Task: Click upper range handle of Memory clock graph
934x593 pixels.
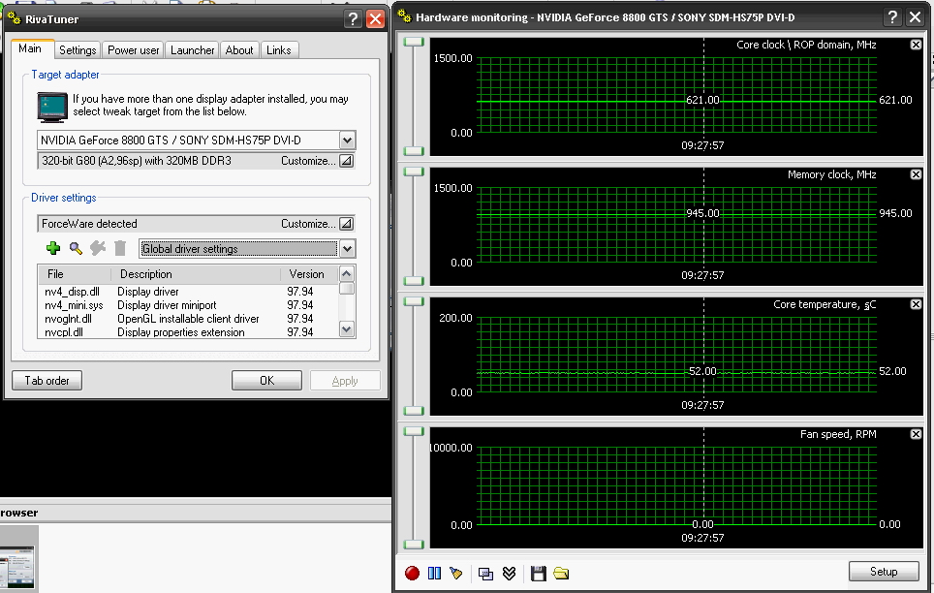Action: pos(414,172)
